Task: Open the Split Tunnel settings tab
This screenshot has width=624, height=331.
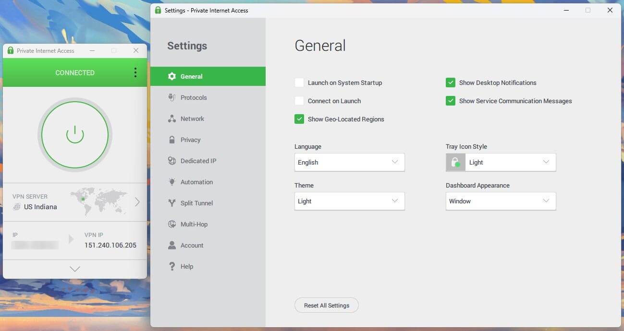Action: tap(208, 203)
